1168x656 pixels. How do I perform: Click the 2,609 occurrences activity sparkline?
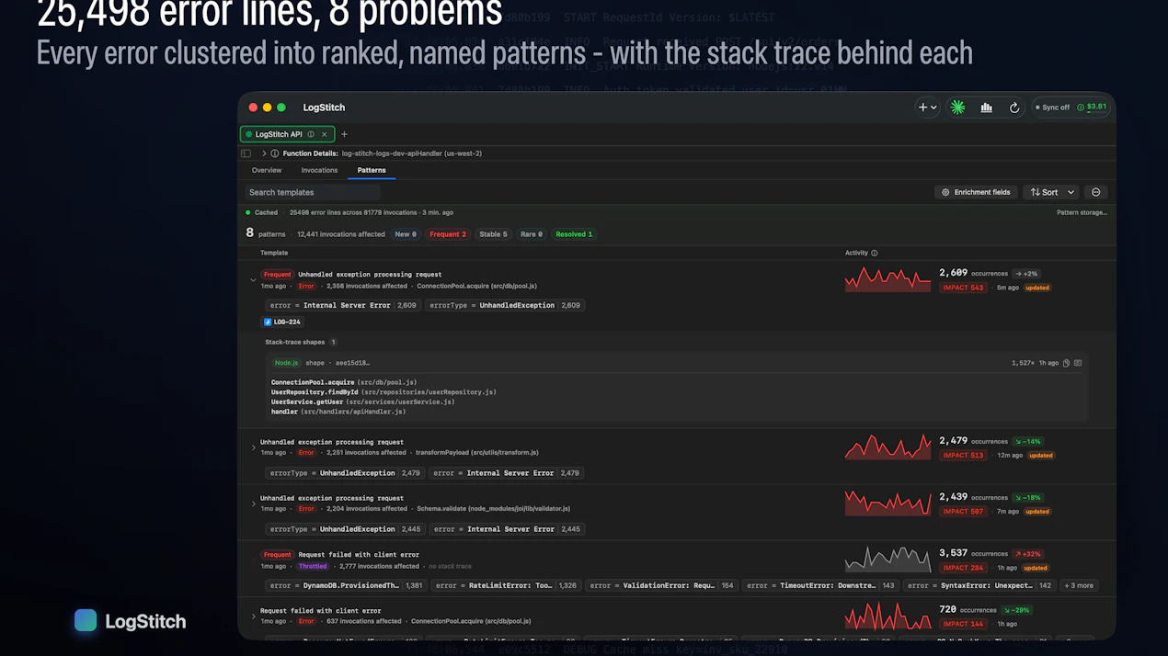[887, 279]
